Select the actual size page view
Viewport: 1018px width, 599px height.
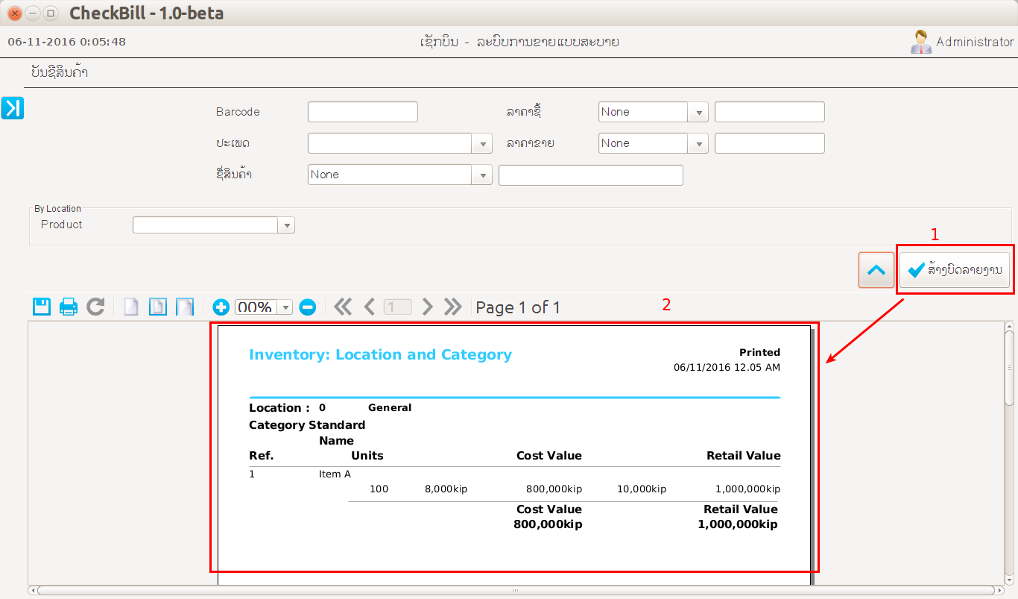pos(131,307)
